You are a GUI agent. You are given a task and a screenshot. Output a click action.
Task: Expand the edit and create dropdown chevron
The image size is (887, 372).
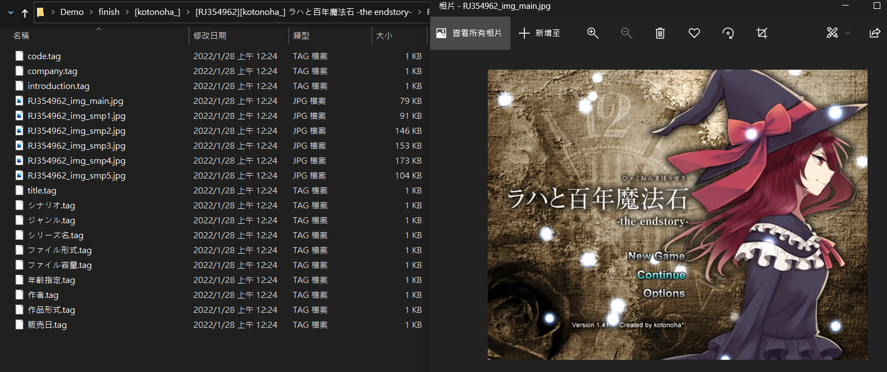click(848, 33)
